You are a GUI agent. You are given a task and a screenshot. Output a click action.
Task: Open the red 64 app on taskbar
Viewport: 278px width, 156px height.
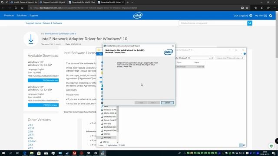pos(74,153)
